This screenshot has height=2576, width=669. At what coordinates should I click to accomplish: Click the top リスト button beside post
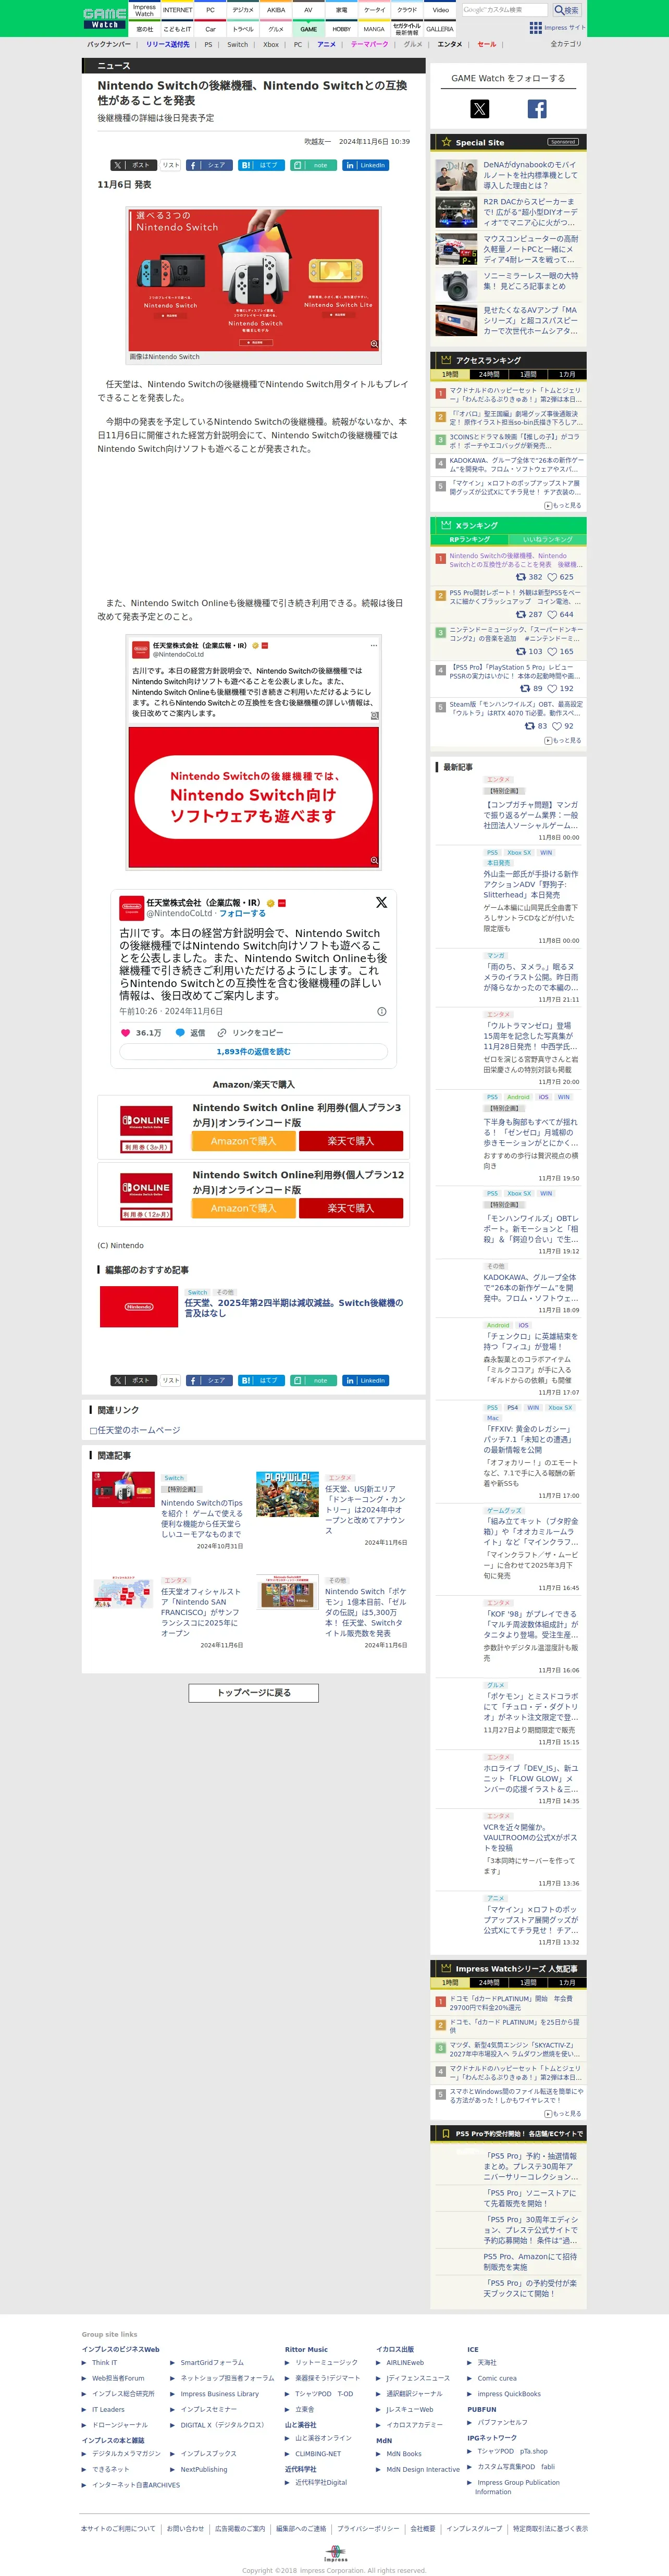171,165
